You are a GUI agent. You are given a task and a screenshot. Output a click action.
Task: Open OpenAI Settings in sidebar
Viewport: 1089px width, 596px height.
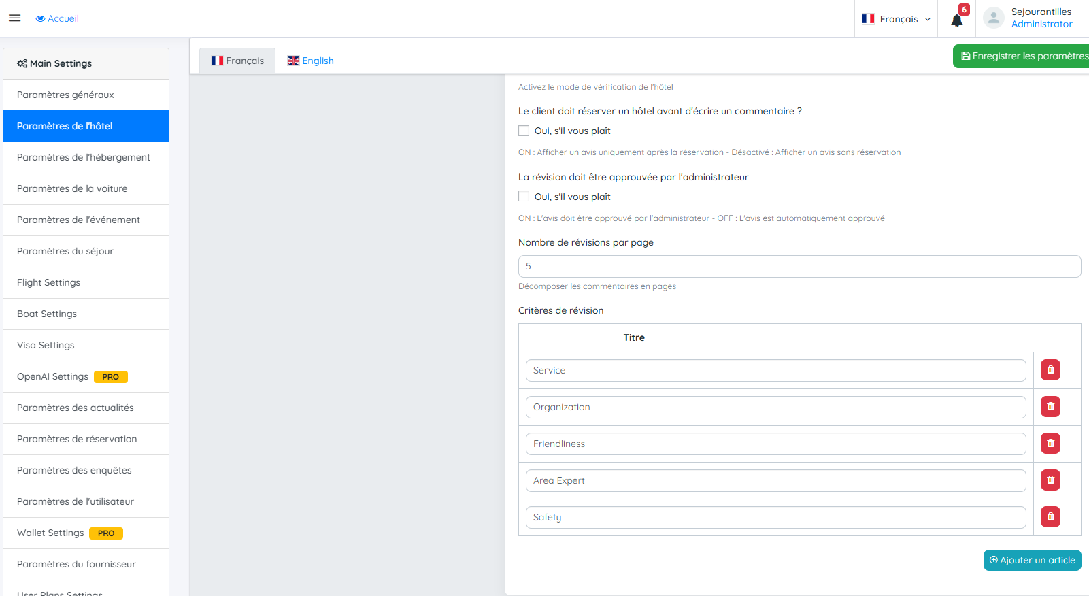coord(53,376)
